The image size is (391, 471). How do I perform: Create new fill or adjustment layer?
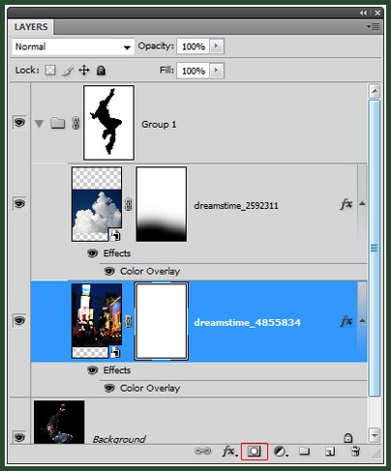click(x=281, y=452)
